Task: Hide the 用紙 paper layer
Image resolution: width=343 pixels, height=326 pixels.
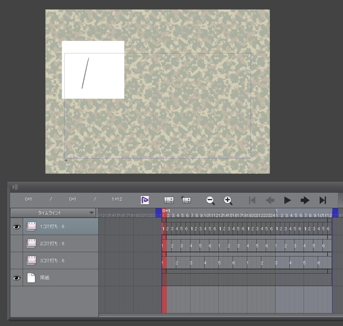Action: coord(16,278)
